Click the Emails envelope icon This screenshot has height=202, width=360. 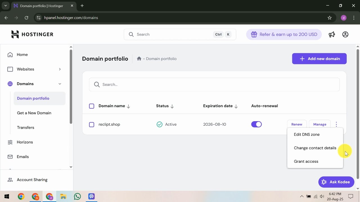click(x=10, y=157)
